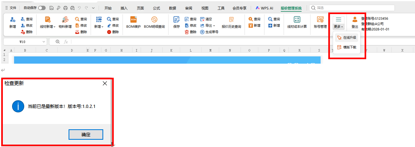Expand the quick access toolbar chevron
This screenshot has height=147, width=415.
(x=93, y=8)
